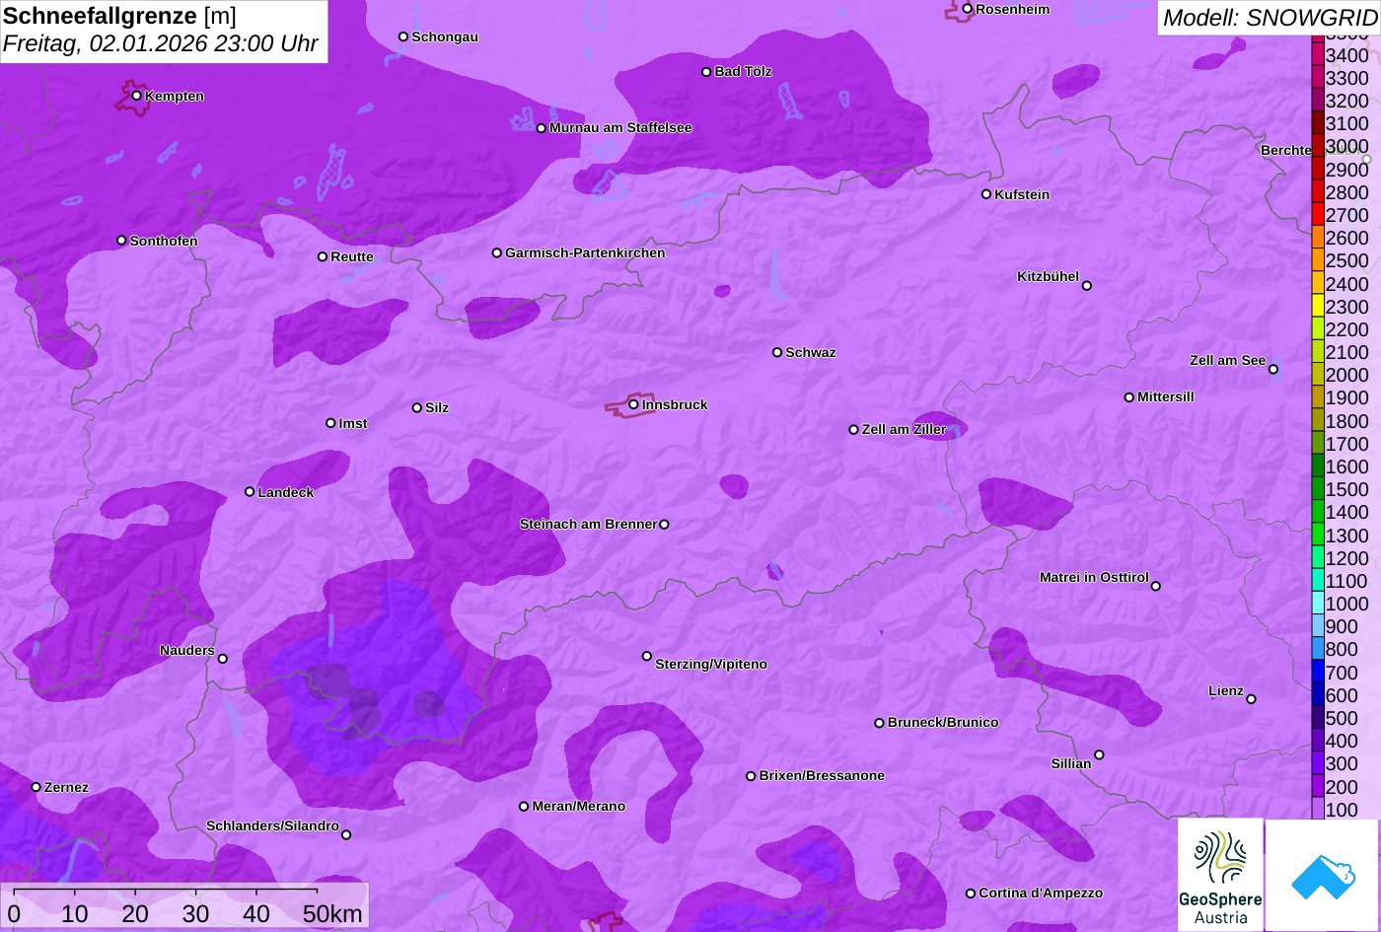The width and height of the screenshot is (1381, 932).
Task: Pick the 2600 m orange legend swatch
Action: [1318, 238]
